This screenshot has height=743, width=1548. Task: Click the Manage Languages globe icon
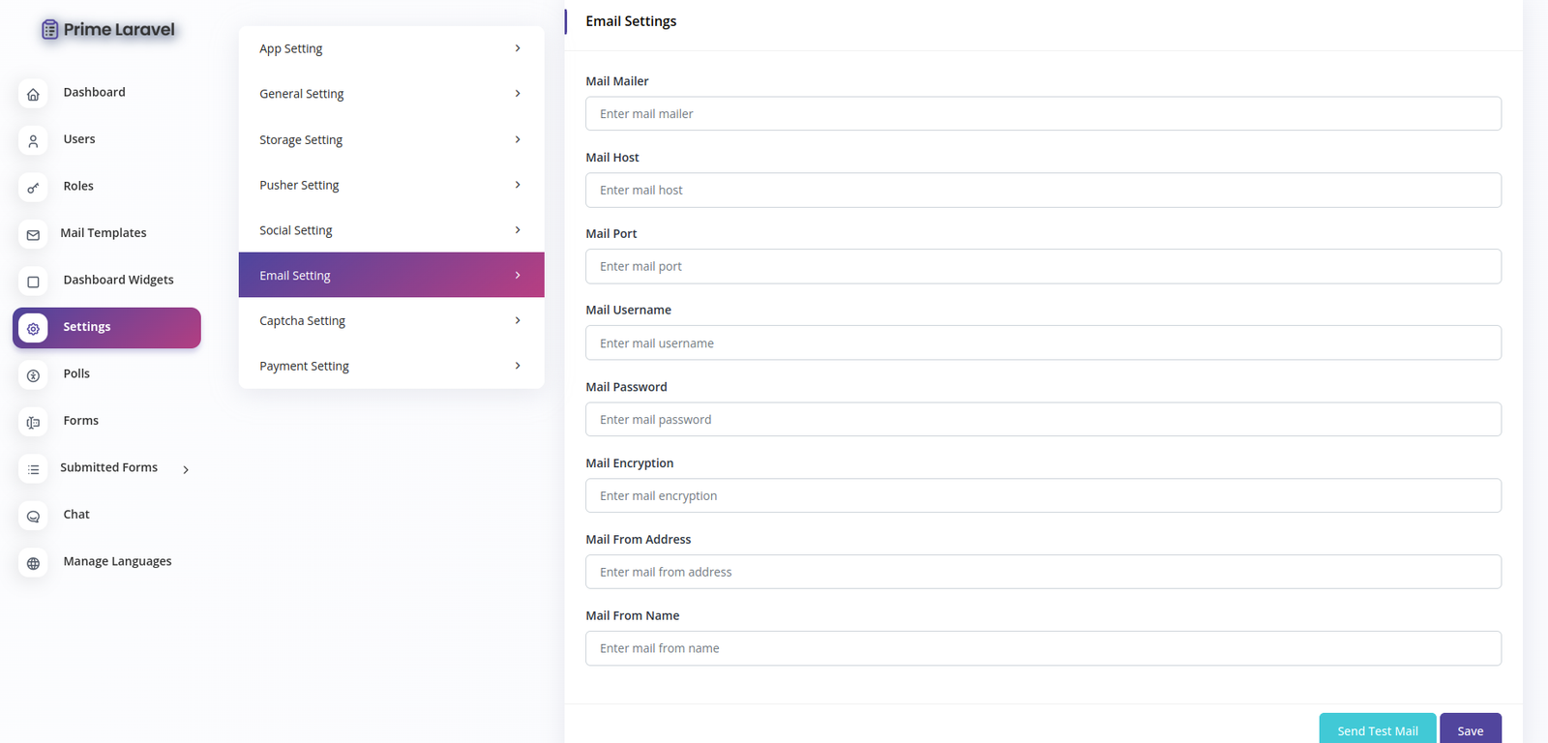point(33,563)
